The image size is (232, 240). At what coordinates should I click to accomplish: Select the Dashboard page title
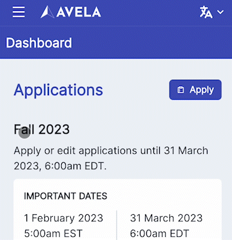coord(39,42)
